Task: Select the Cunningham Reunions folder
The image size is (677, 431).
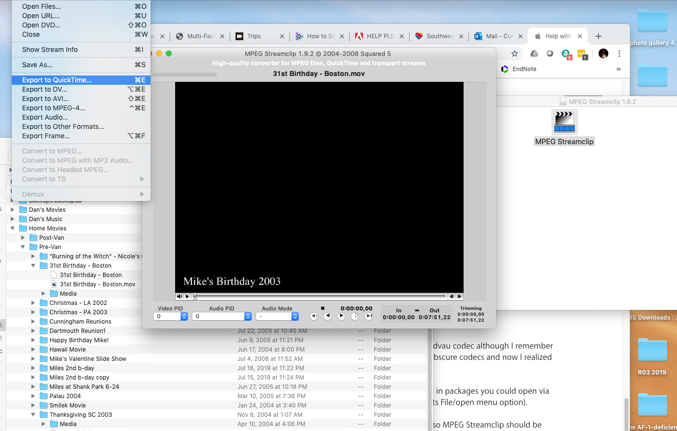Action: (80, 322)
